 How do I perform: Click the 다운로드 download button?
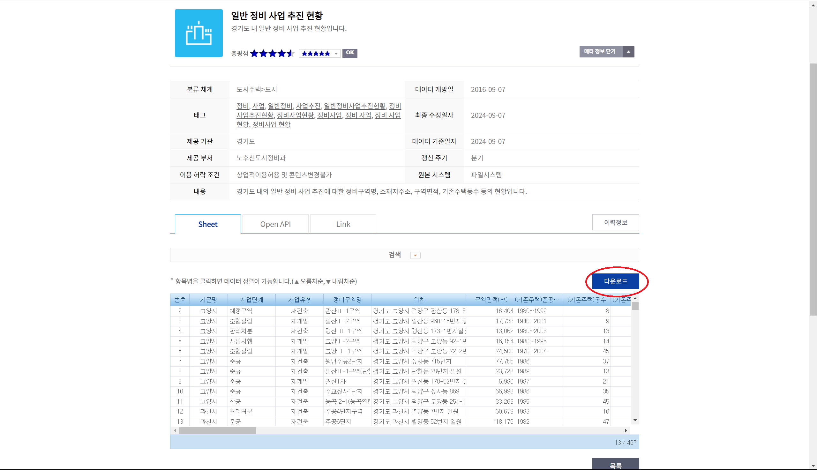(615, 281)
